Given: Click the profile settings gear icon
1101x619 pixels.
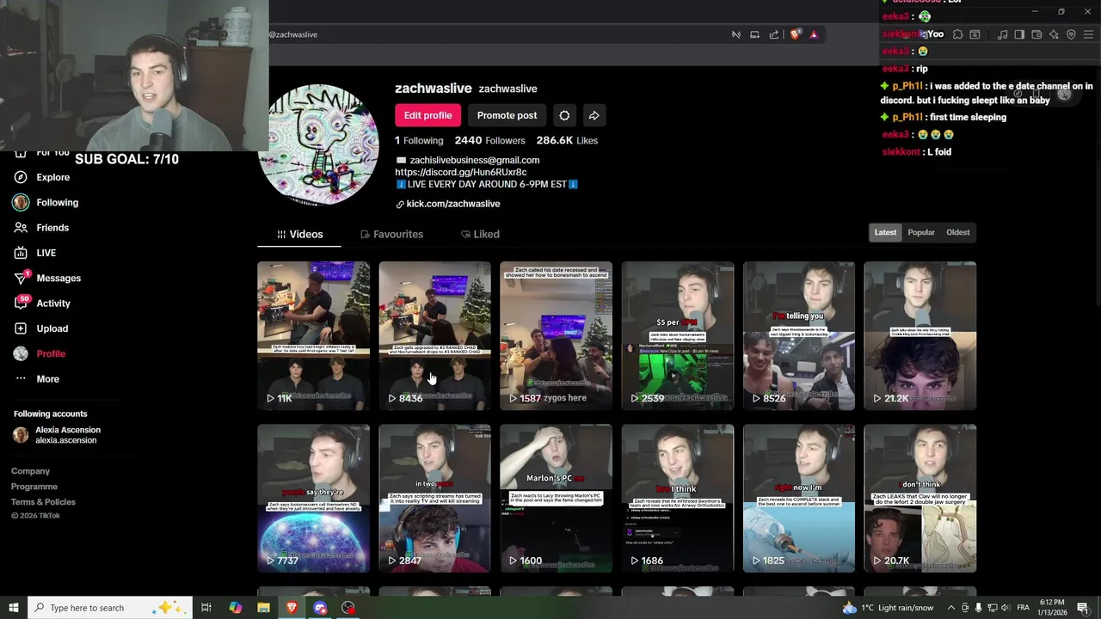Looking at the screenshot, I should (x=564, y=115).
